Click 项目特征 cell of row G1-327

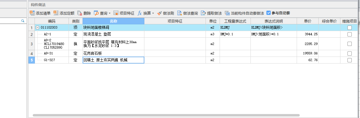click(175, 60)
